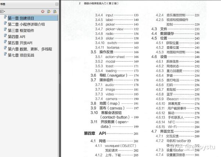This screenshot has width=221, height=157.
Task: Click the 3.4.7 picker-view entry
Action: [117, 29]
